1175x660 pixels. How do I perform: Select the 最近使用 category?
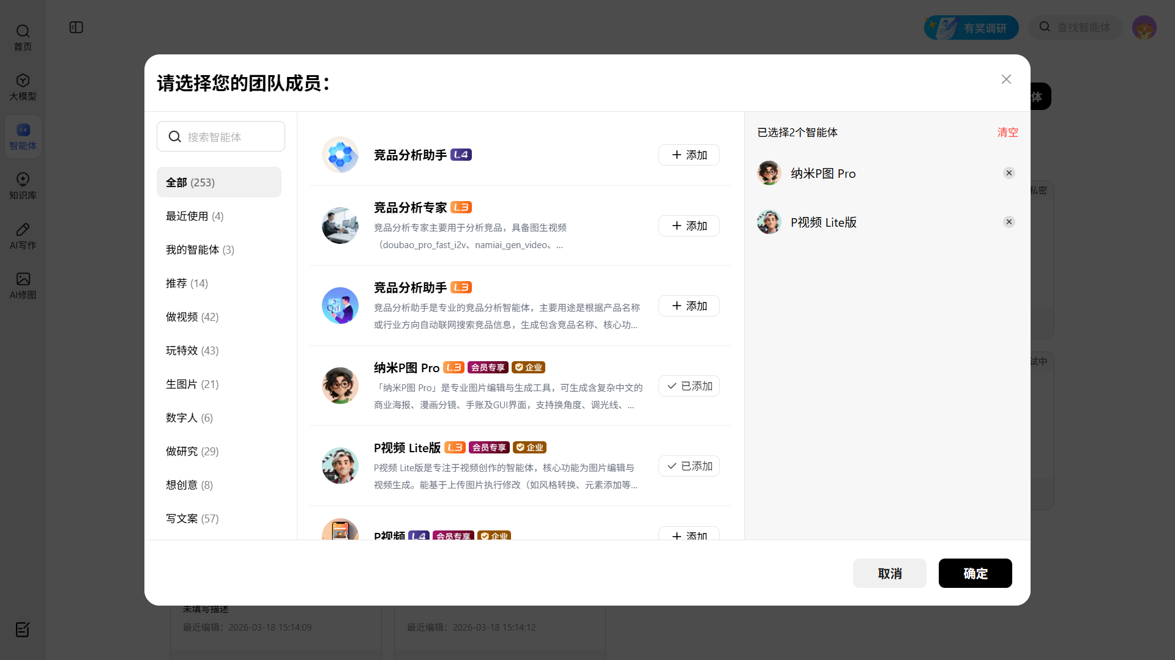coord(194,216)
